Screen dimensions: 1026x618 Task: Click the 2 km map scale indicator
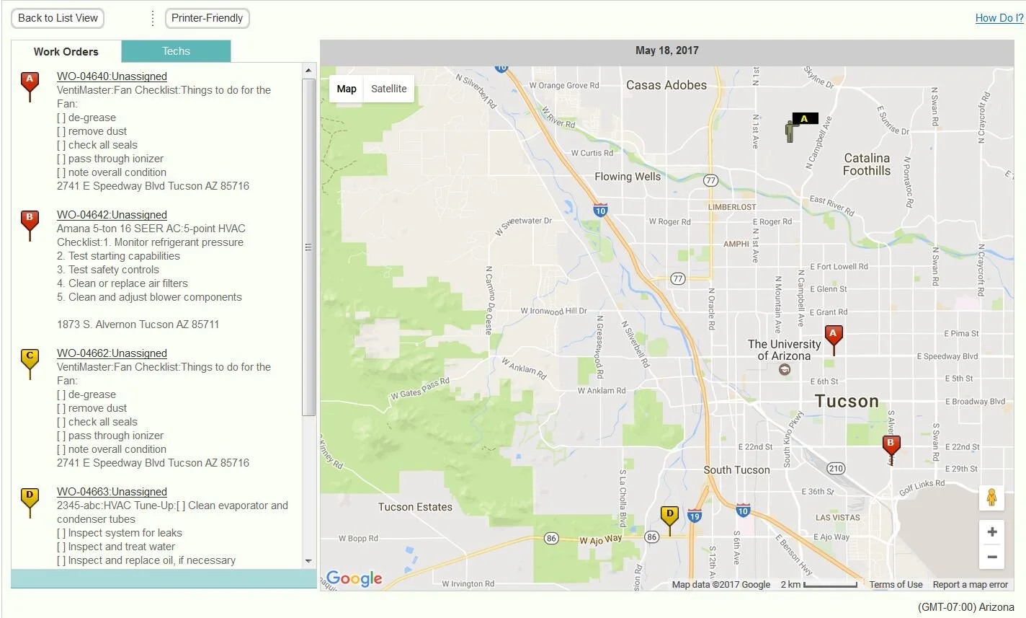pyautogui.click(x=819, y=585)
